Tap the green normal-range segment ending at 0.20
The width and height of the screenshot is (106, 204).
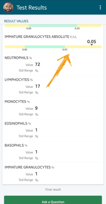53,26
